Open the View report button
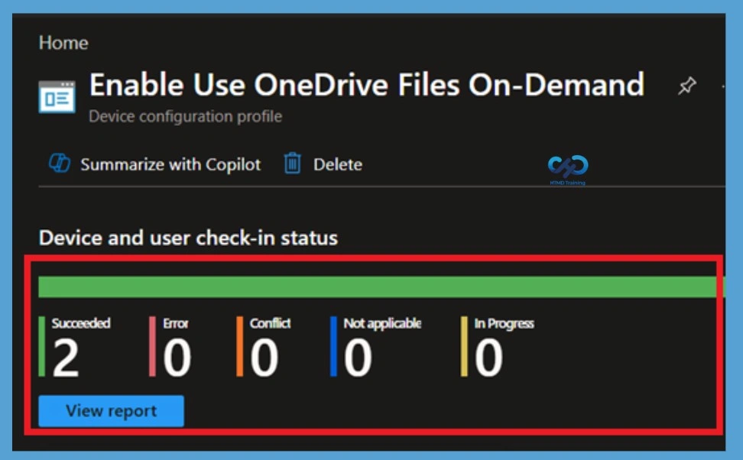This screenshot has width=743, height=460. pyautogui.click(x=112, y=411)
